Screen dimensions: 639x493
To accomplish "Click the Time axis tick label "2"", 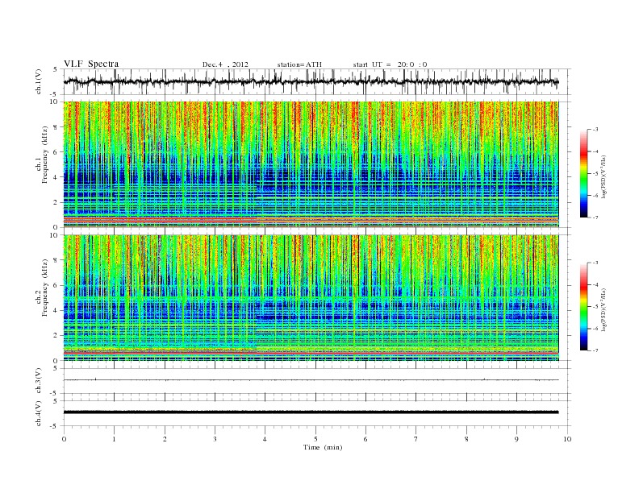I will click(x=165, y=439).
